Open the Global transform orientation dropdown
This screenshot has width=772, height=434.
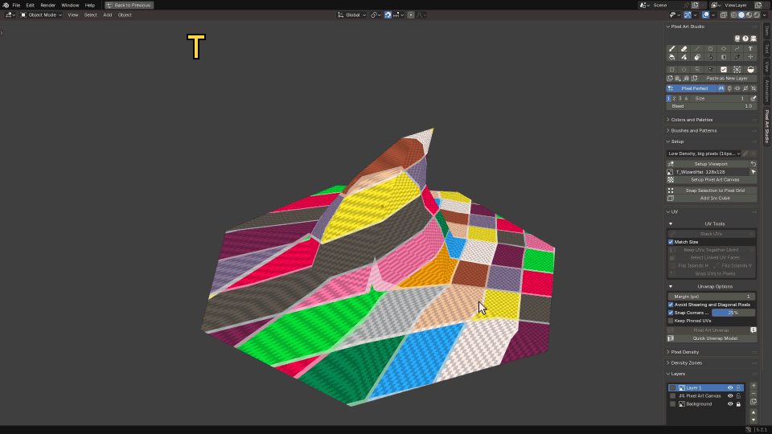pos(351,14)
